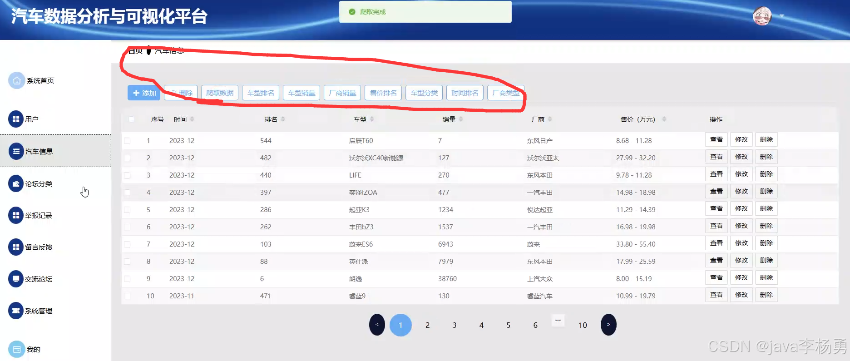Toggle the select-all checkbox in table header

click(132, 119)
